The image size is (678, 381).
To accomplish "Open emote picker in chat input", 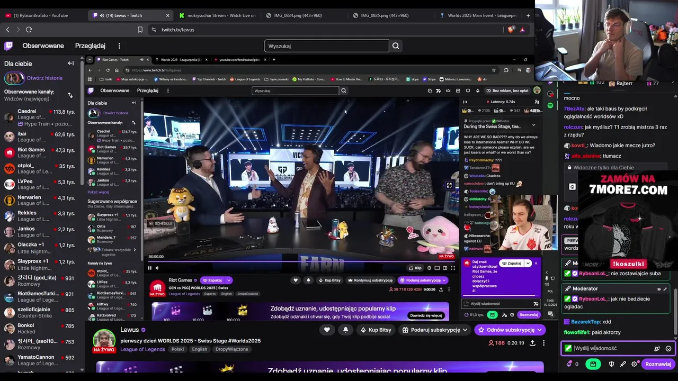I will 668,348.
